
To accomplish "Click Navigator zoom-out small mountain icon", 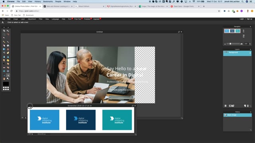I will (x=225, y=44).
